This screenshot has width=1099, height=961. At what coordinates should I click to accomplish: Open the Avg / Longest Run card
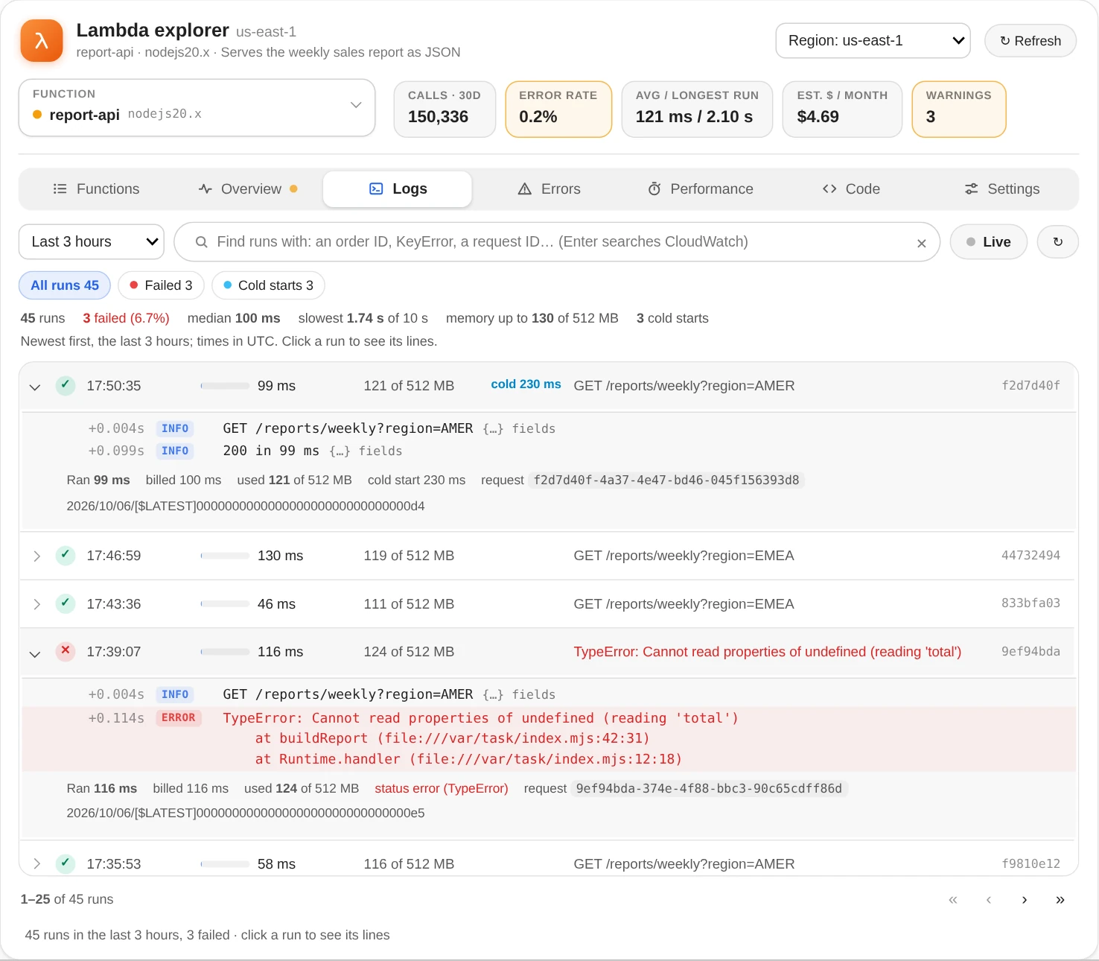pos(697,109)
